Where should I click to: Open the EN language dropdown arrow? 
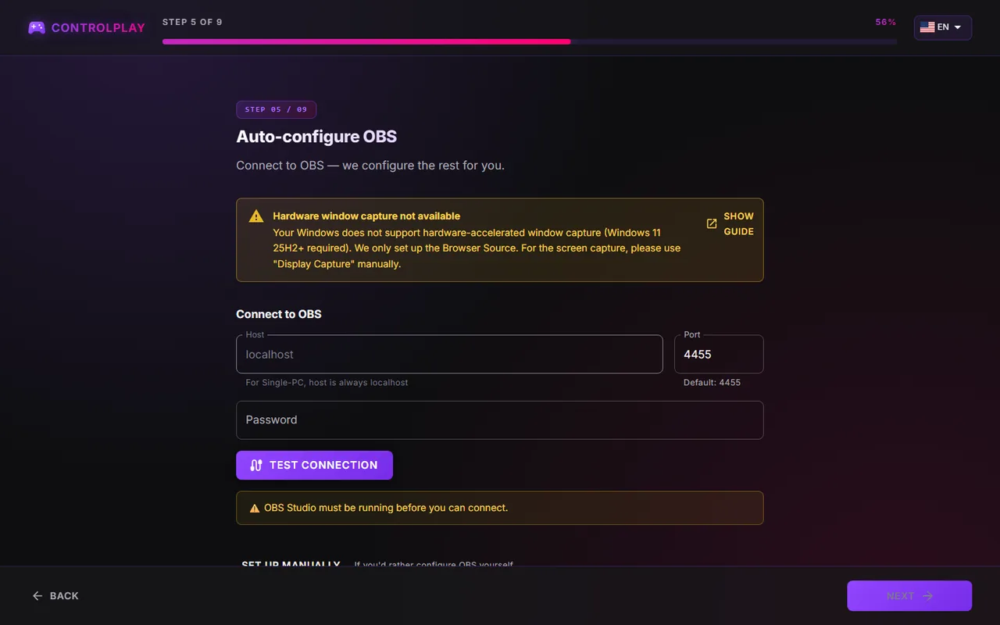point(958,27)
